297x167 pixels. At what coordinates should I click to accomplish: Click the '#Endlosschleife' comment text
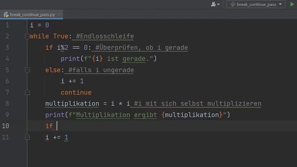[105, 36]
